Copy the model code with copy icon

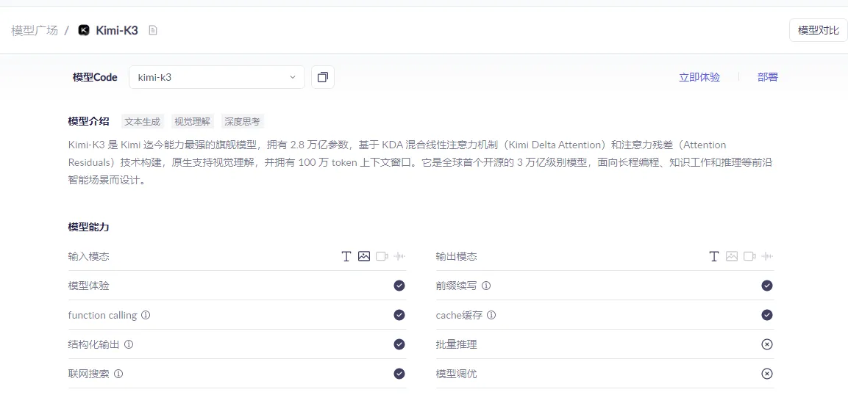(323, 77)
